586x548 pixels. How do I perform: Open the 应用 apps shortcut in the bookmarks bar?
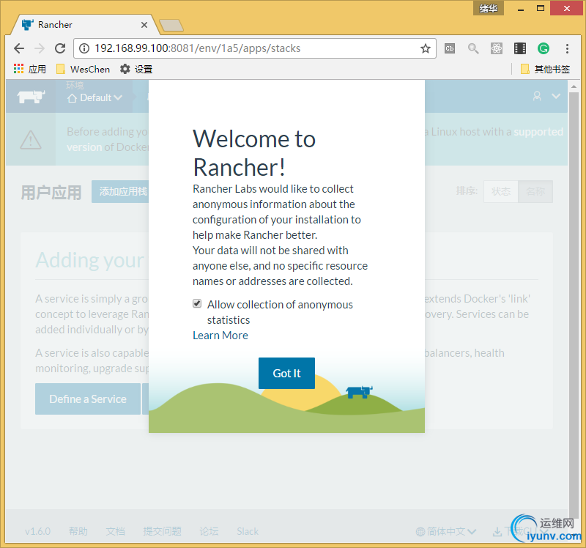click(x=30, y=69)
